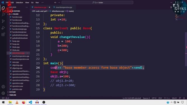The height and width of the screenshot is (105, 187).
Task: Open the black circular app in taskbar
Action: [44, 102]
